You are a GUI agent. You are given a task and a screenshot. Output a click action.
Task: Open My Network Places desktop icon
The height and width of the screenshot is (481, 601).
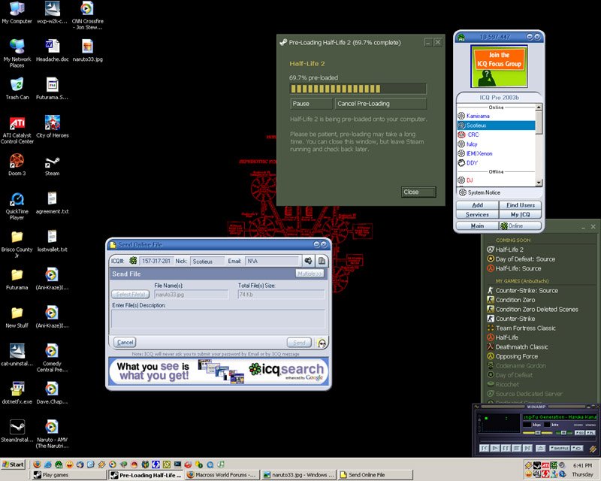pyautogui.click(x=17, y=53)
